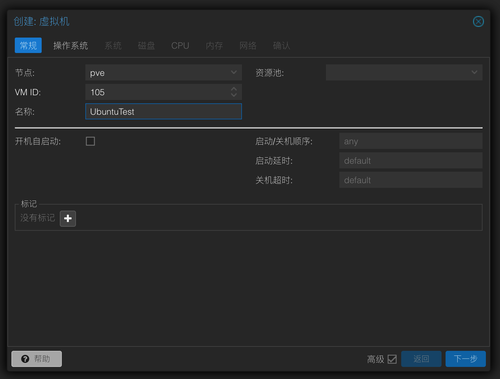Open the 资源池 resource pool dropdown
500x379 pixels.
[474, 72]
